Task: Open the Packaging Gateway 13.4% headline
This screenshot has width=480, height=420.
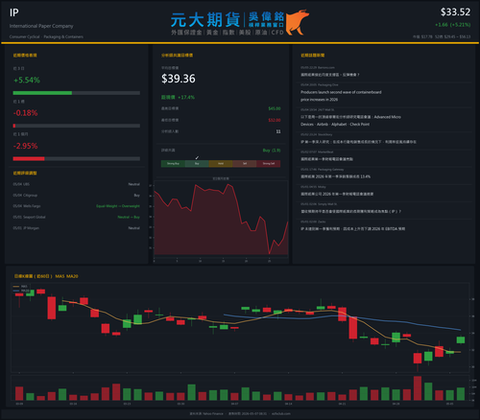Action: (335, 176)
